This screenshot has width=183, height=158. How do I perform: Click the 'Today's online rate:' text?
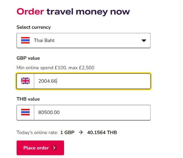[37, 133]
